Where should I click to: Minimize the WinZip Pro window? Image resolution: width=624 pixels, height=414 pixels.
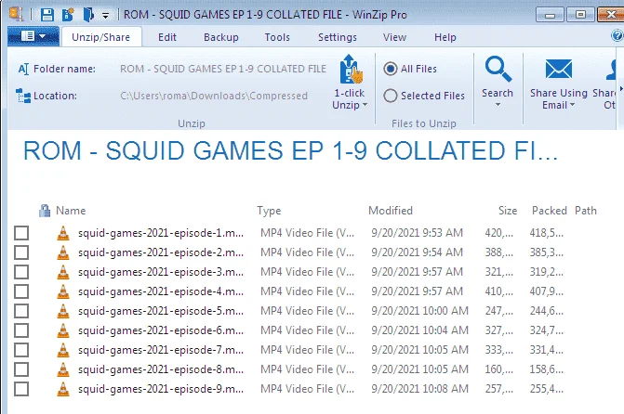[x=550, y=15]
